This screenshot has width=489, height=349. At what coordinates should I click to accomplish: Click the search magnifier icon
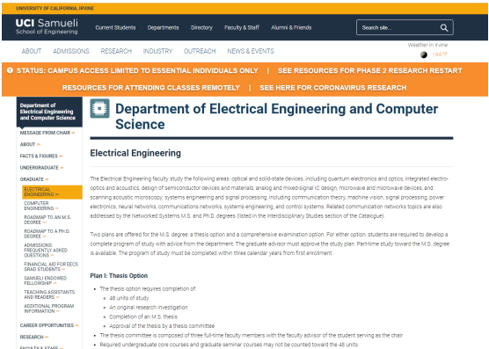[x=444, y=28]
